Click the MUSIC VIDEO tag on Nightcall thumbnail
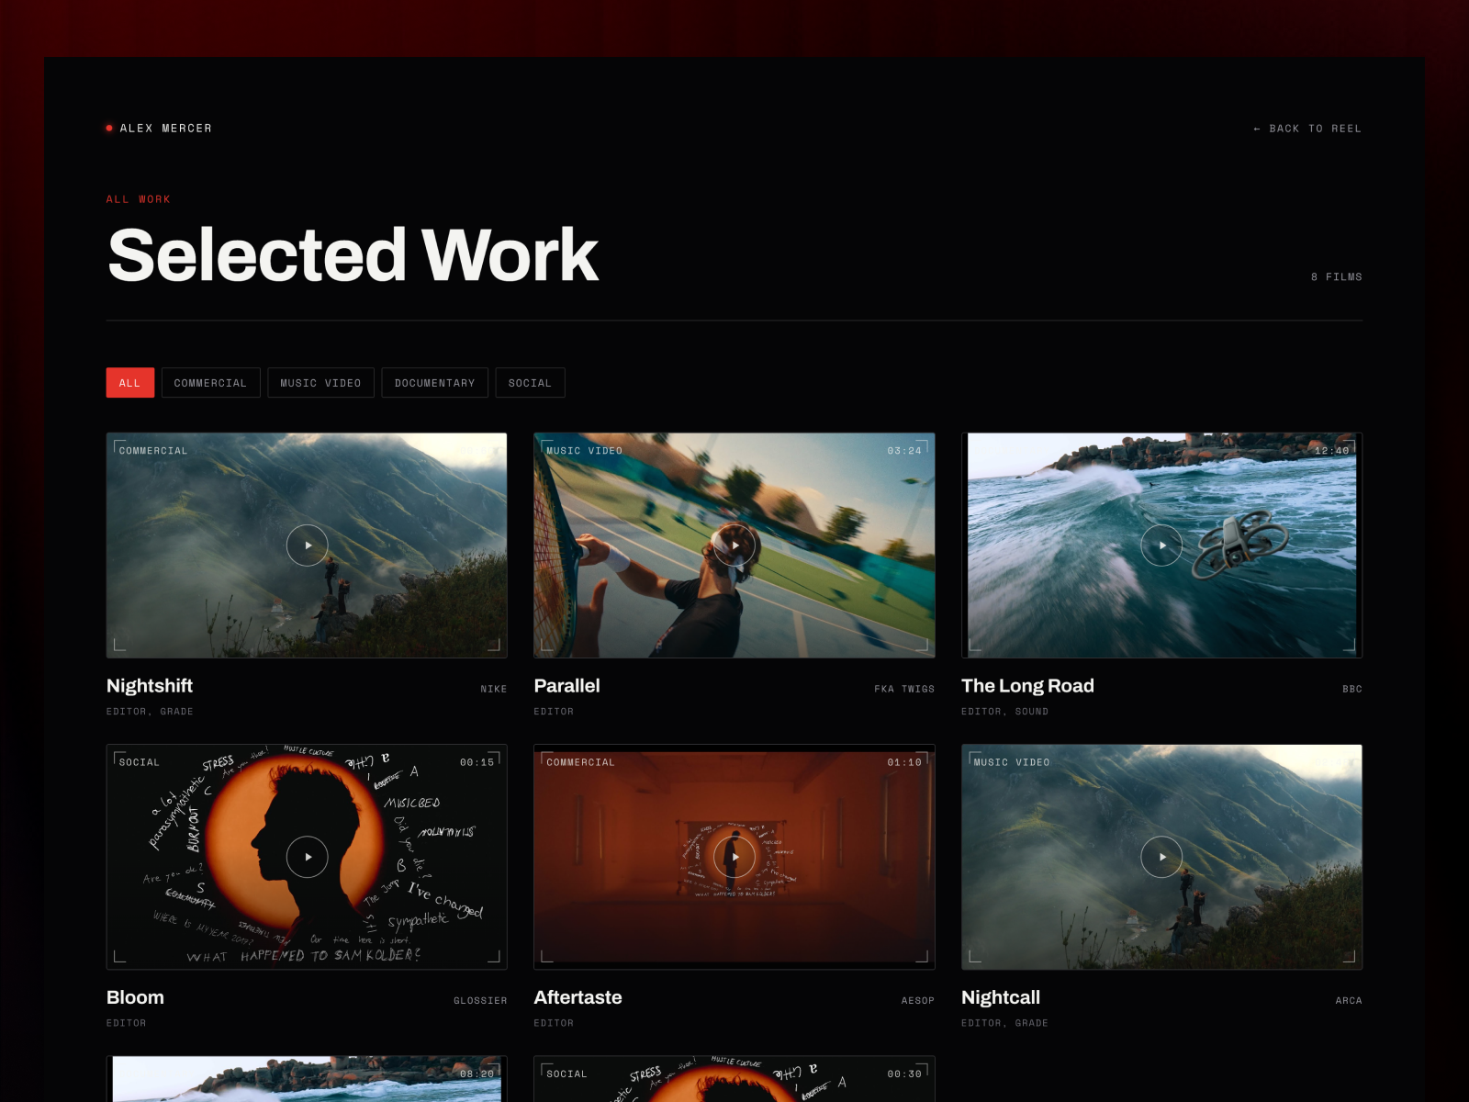 coord(1012,762)
